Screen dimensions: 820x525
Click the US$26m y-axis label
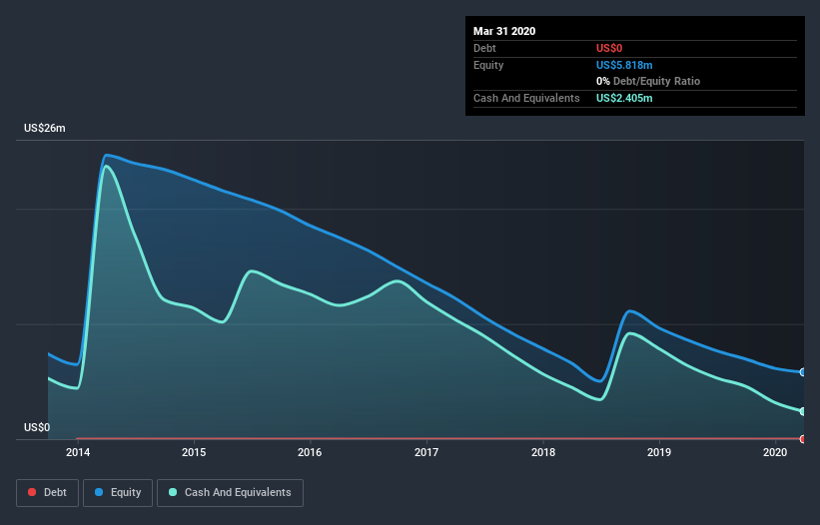click(x=45, y=128)
